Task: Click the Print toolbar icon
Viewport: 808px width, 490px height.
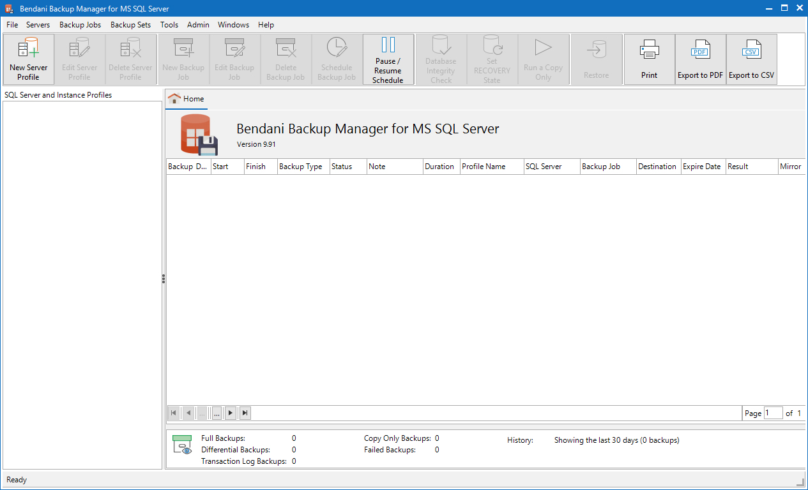Action: [x=649, y=59]
